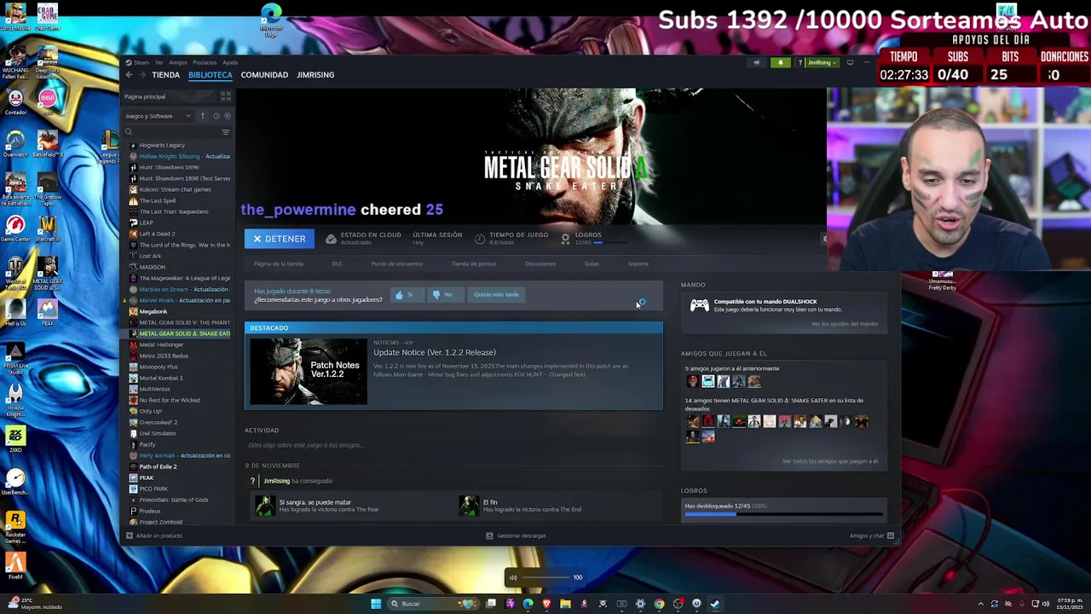Open File Explorer from the taskbar
1091x614 pixels.
565,604
